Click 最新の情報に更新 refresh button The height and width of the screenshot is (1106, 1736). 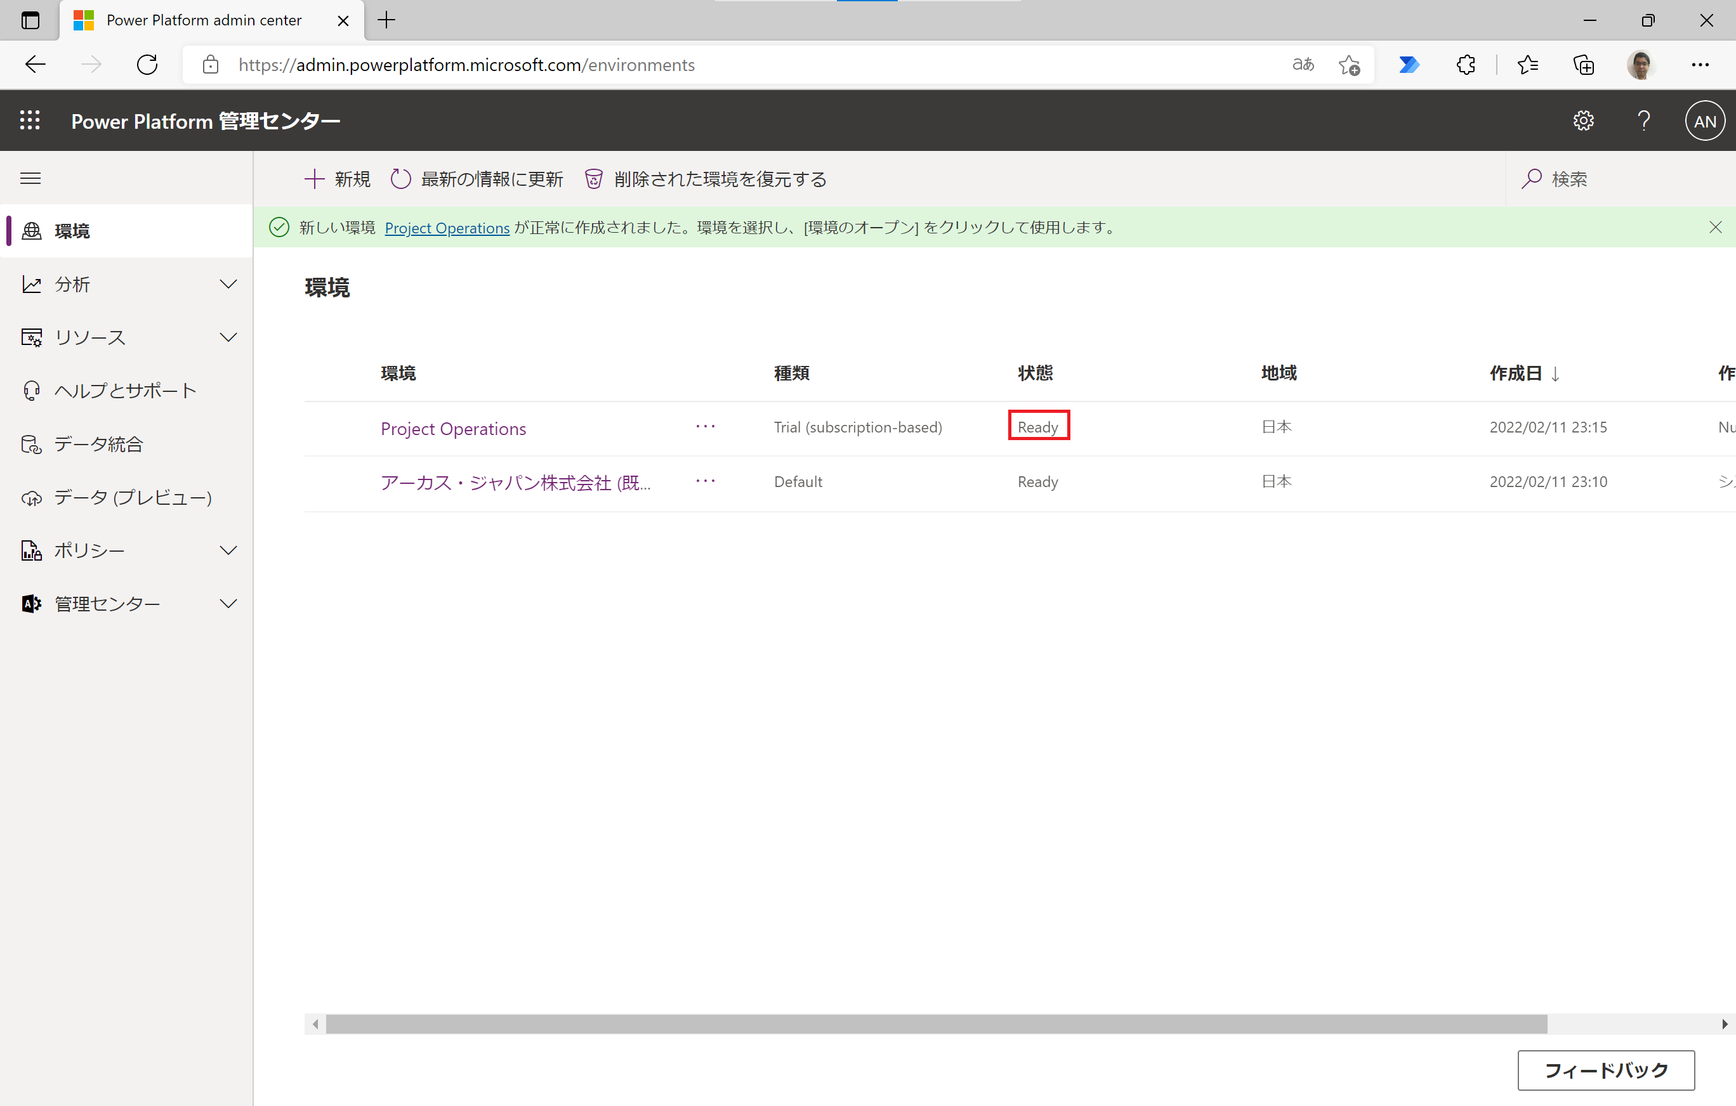pyautogui.click(x=477, y=179)
